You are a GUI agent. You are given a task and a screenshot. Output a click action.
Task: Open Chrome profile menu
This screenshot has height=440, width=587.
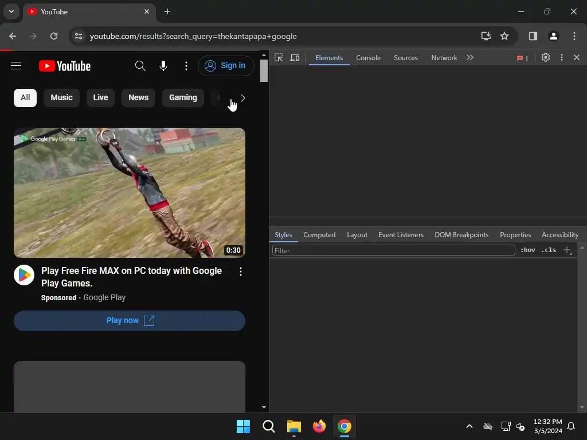tap(554, 36)
